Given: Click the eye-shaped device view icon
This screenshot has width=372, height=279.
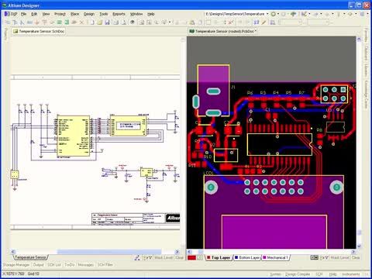Looking at the screenshot, I should click(133, 22).
